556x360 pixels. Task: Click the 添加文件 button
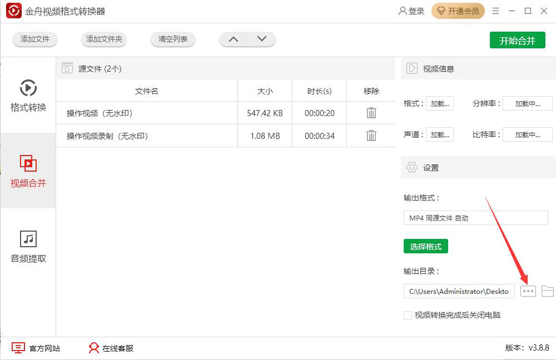[35, 39]
